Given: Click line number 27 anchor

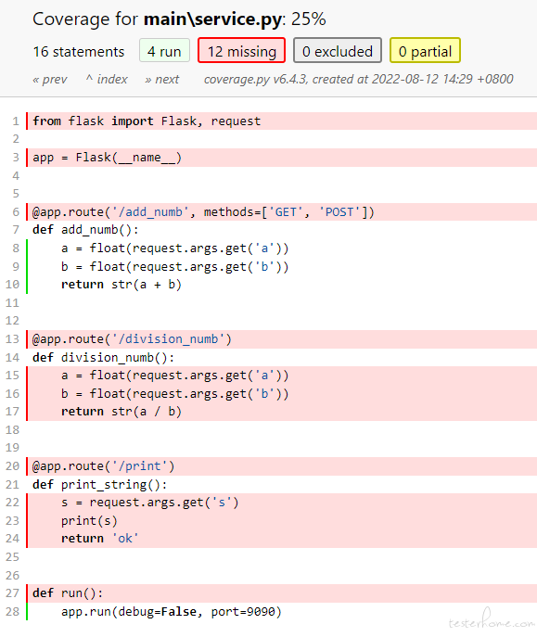Looking at the screenshot, I should click(x=12, y=592).
